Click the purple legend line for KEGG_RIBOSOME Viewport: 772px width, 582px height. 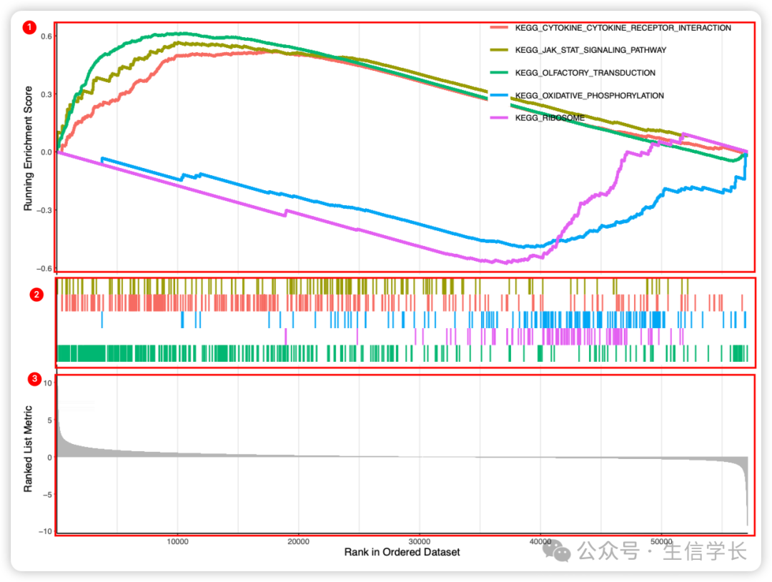click(x=498, y=118)
